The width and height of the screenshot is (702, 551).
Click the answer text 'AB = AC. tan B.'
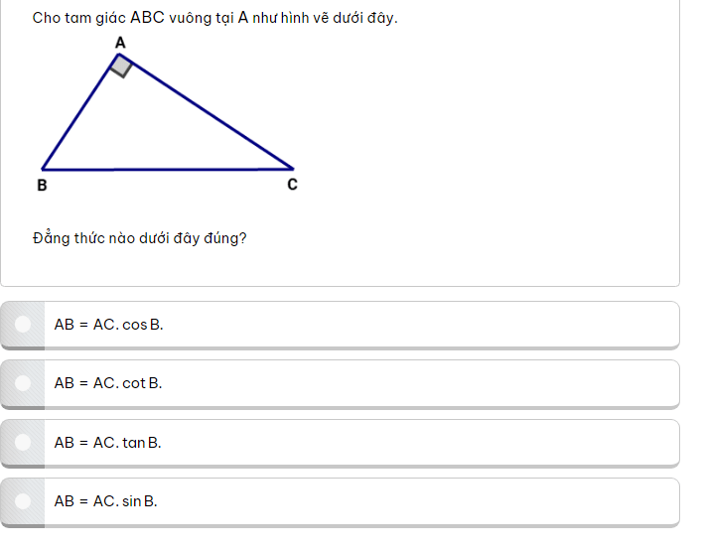pyautogui.click(x=107, y=443)
